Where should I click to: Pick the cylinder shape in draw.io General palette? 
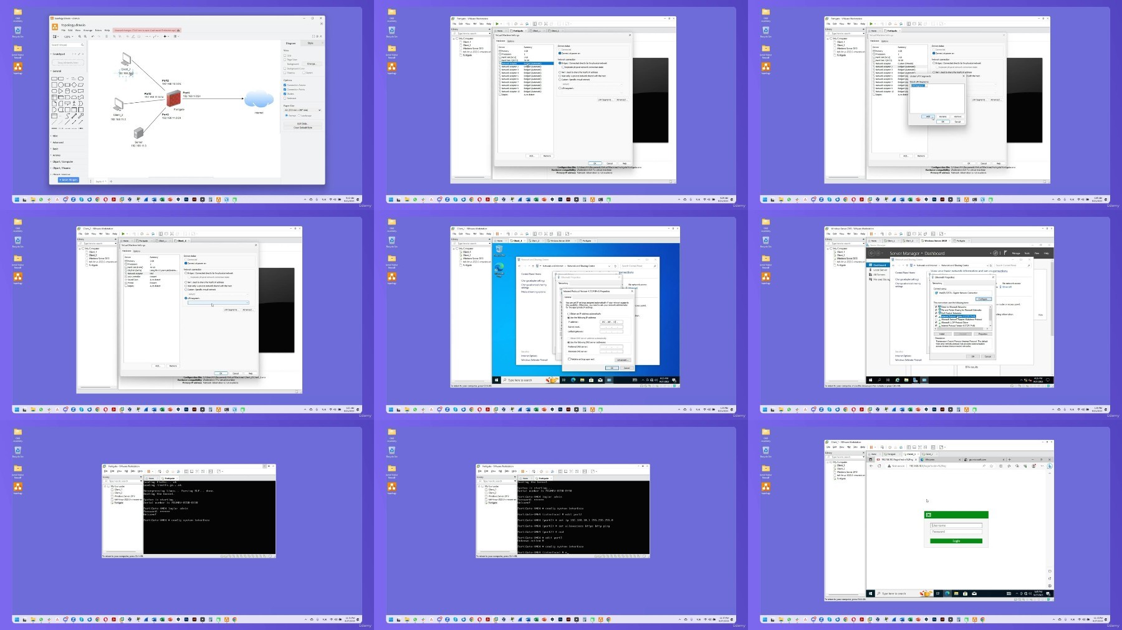pyautogui.click(x=67, y=91)
